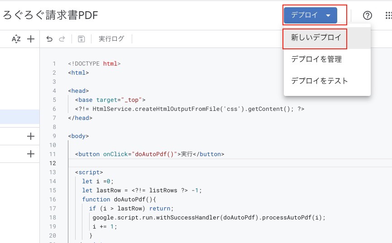Redo the last edit
392x243 pixels.
click(x=62, y=39)
